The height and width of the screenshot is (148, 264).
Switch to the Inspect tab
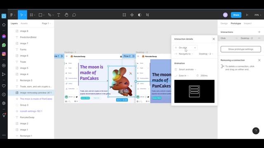247,23
